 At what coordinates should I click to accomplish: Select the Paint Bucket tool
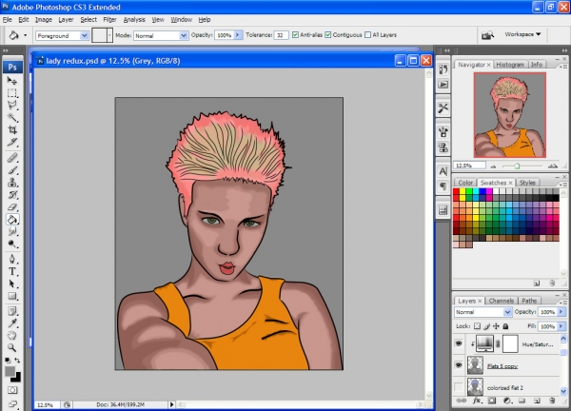click(12, 220)
